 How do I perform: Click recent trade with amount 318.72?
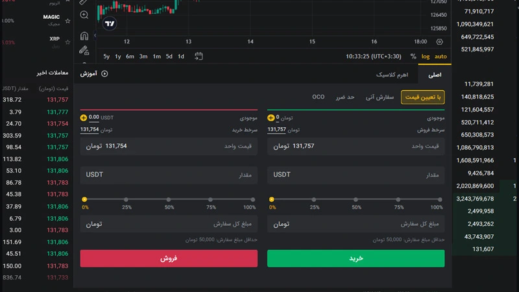pyautogui.click(x=36, y=100)
